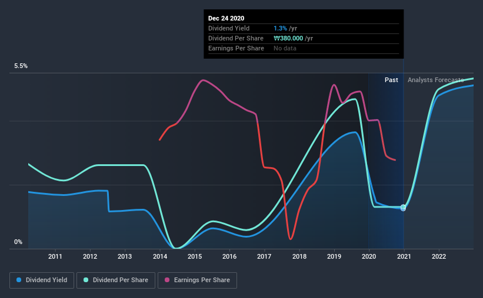Click the 0% y-axis label
Image resolution: width=483 pixels, height=298 pixels.
pyautogui.click(x=18, y=242)
